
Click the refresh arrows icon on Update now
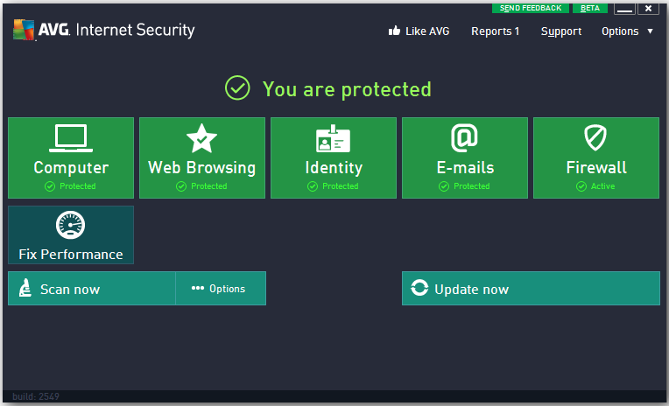pyautogui.click(x=419, y=288)
